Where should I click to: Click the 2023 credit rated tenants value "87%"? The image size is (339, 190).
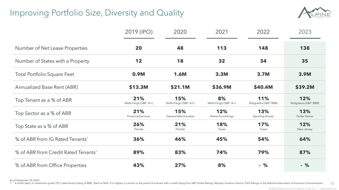click(305, 152)
